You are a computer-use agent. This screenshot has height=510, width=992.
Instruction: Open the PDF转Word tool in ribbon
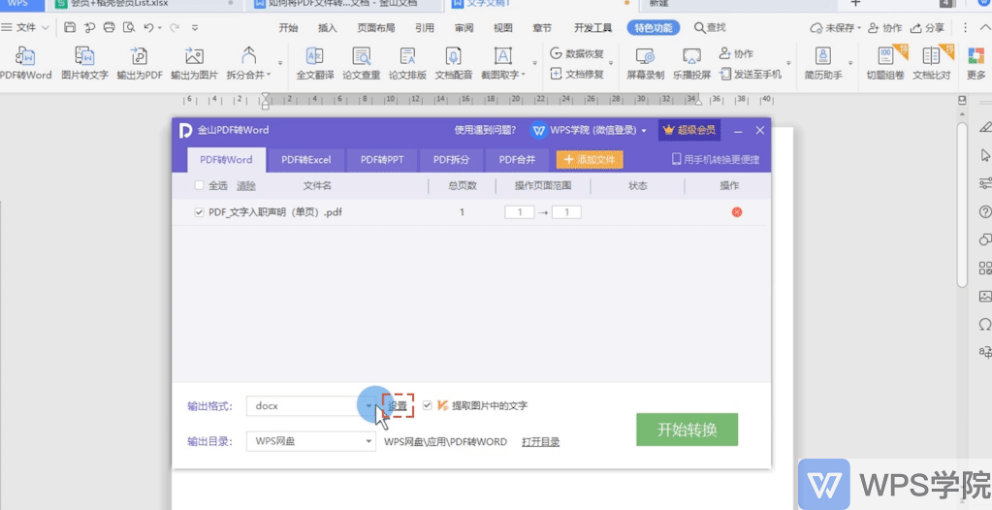coord(25,63)
